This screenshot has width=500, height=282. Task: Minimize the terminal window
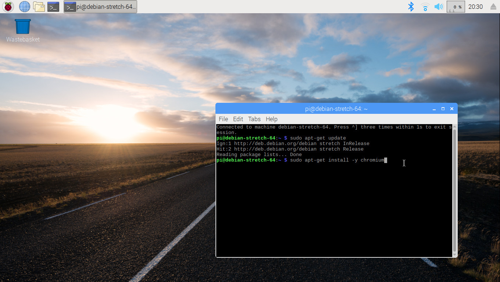(x=434, y=109)
